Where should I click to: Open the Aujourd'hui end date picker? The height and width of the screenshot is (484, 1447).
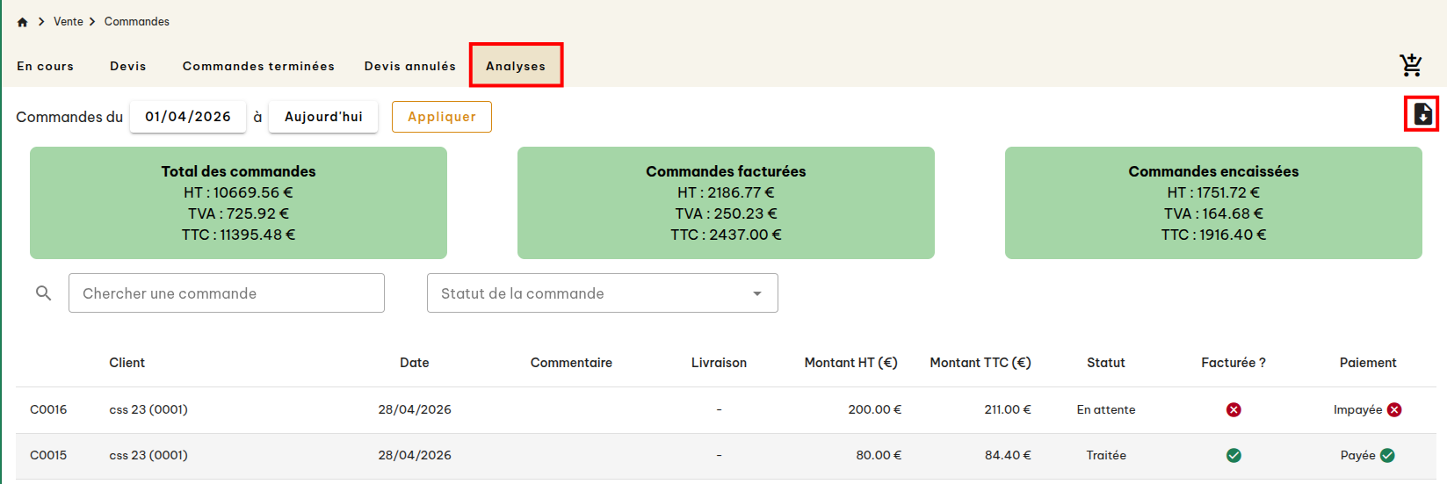click(x=323, y=117)
